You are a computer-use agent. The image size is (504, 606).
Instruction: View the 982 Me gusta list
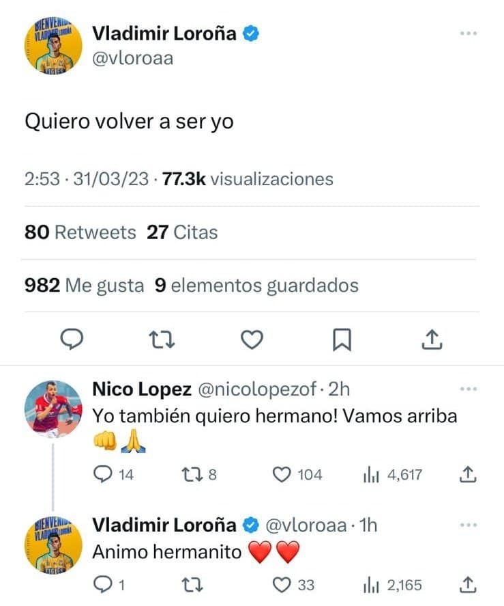click(84, 285)
